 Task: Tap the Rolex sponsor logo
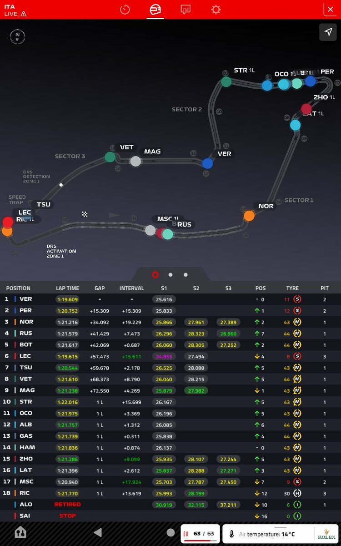(x=326, y=534)
